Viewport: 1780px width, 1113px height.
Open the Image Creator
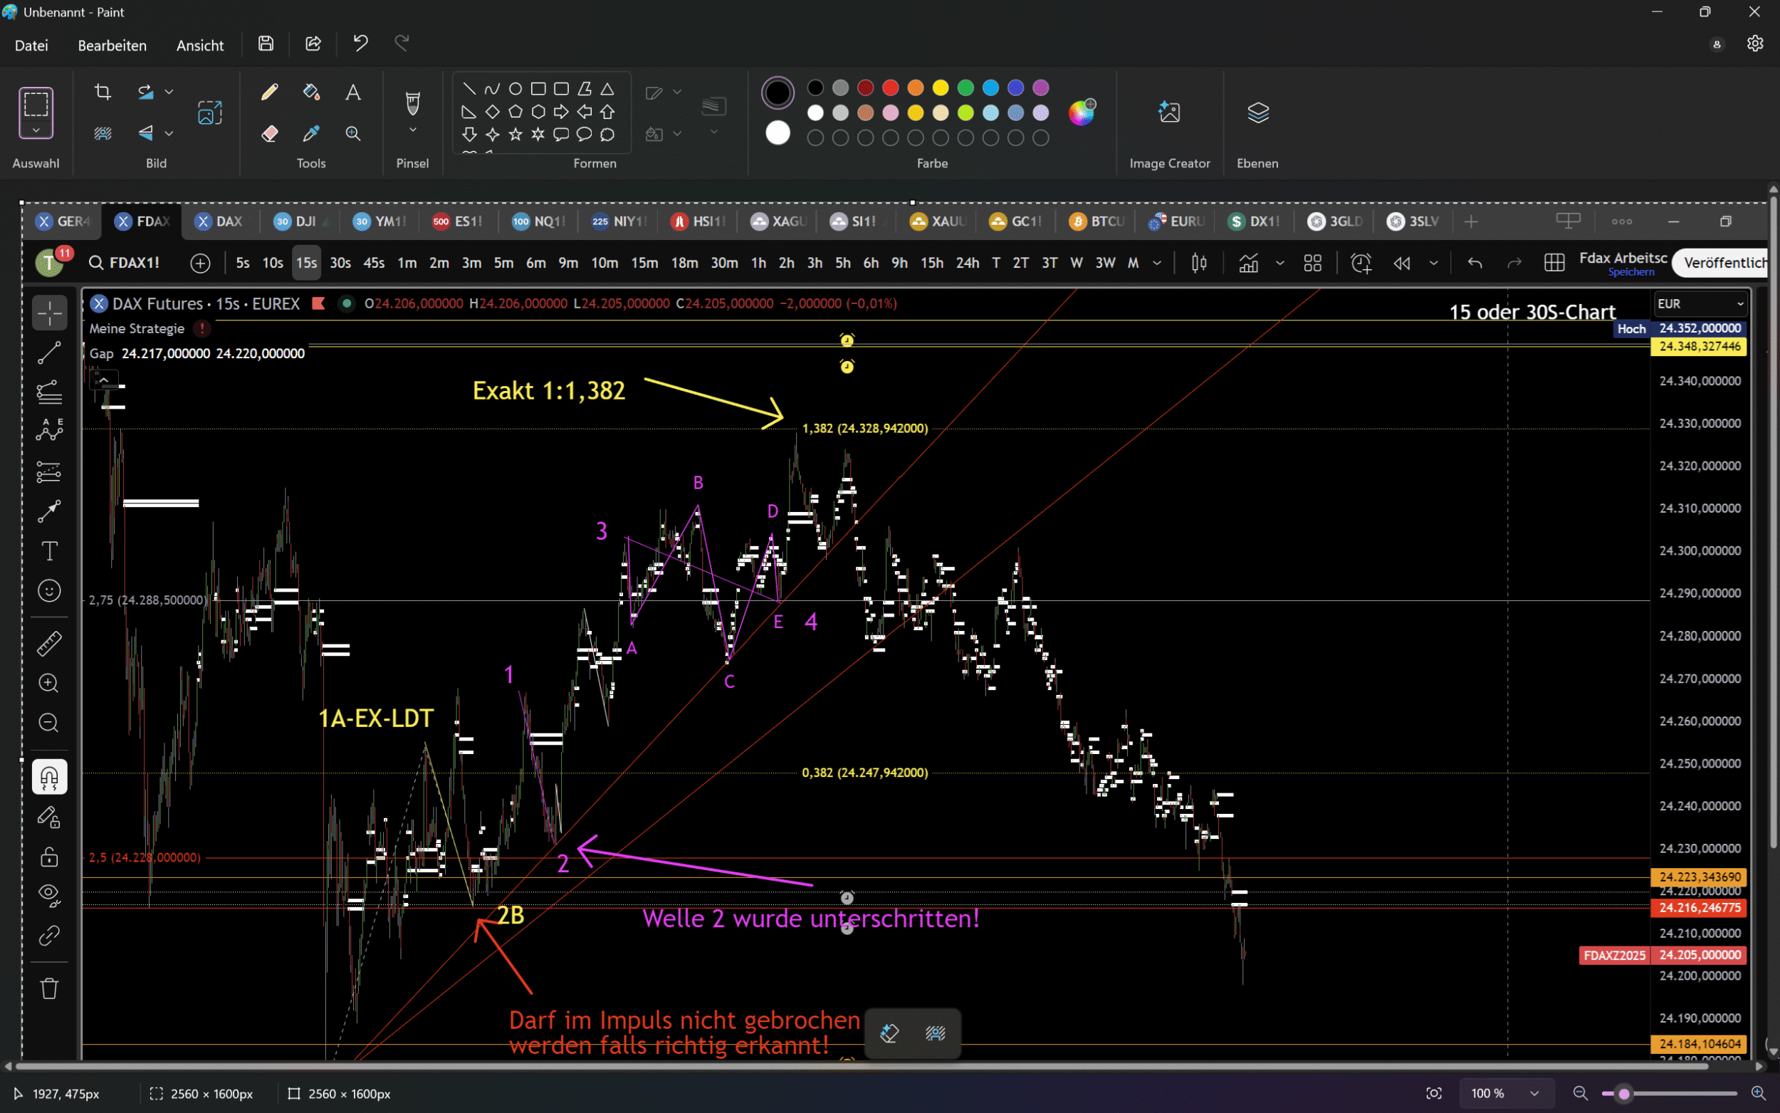tap(1168, 113)
